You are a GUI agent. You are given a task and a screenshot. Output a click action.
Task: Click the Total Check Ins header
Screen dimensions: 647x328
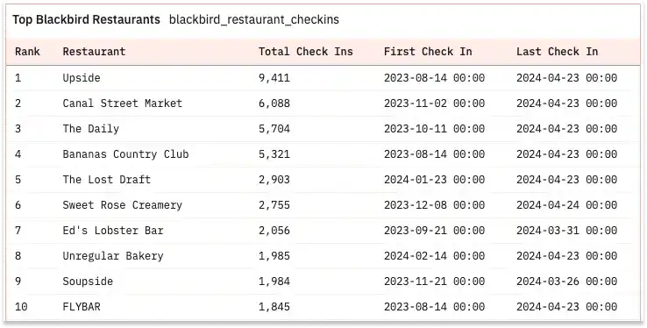coord(306,52)
